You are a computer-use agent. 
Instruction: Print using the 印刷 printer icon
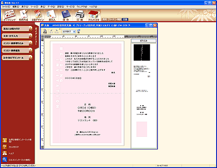click(x=80, y=15)
